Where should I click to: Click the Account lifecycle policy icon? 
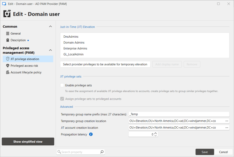coord(8,72)
